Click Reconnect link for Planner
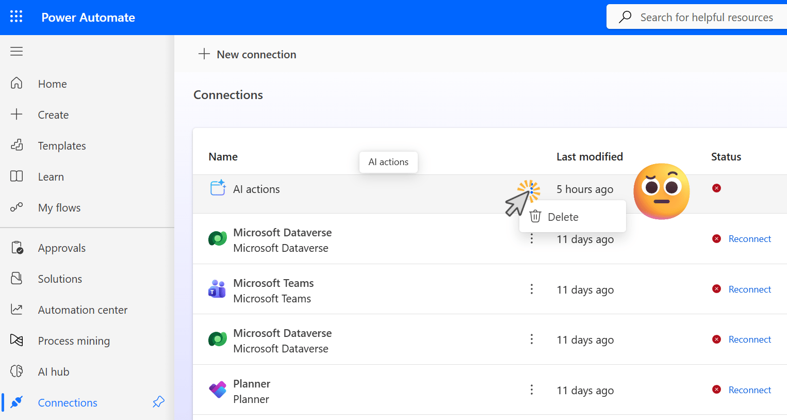Screen dimensions: 787x420 click(x=749, y=390)
